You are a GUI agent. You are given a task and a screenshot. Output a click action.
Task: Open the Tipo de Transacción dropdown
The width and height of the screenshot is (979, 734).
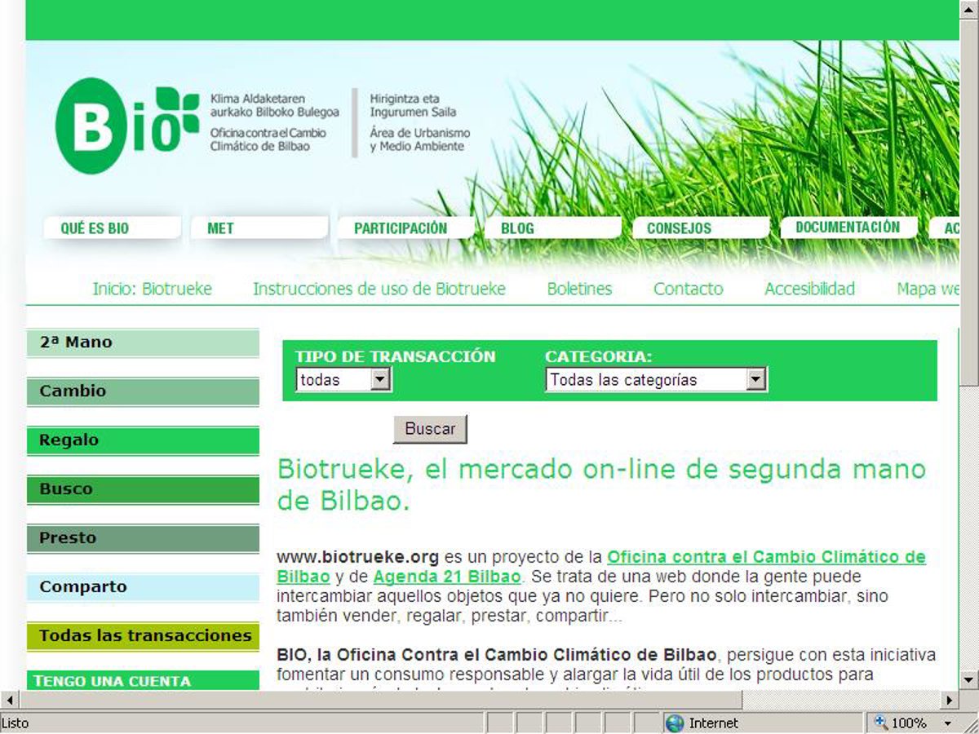coord(380,379)
